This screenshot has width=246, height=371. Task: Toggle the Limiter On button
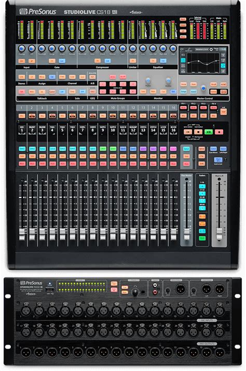tap(133, 61)
